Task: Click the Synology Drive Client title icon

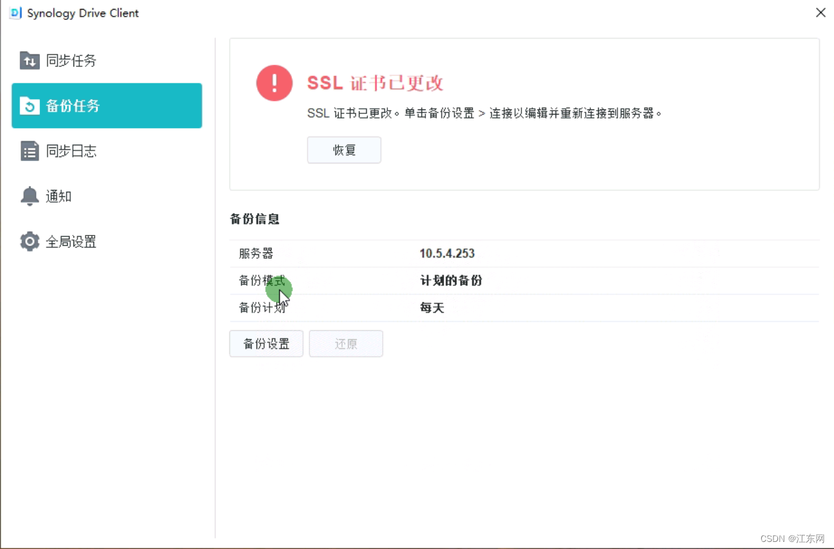Action: coord(15,13)
